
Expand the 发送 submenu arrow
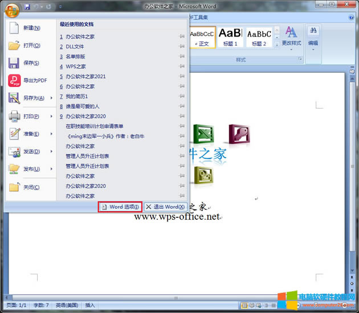point(51,151)
